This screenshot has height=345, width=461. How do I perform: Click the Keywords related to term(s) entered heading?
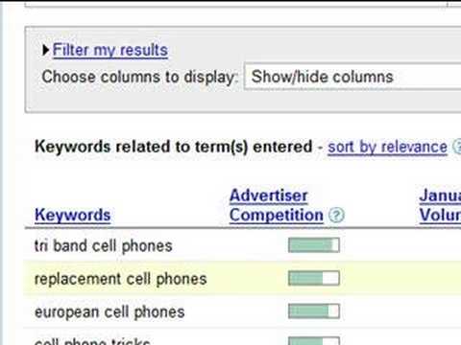pyautogui.click(x=173, y=147)
